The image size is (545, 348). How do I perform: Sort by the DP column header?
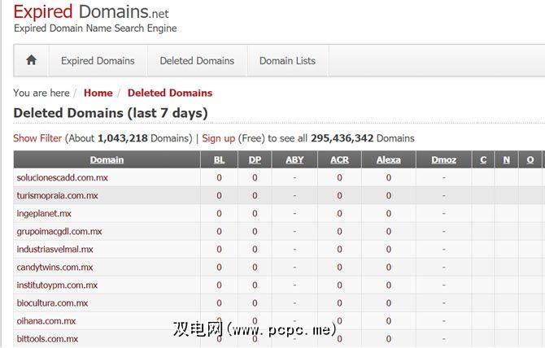255,159
